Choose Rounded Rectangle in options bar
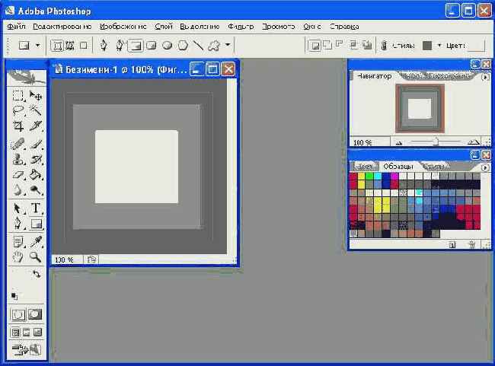The width and height of the screenshot is (495, 366). coord(152,46)
